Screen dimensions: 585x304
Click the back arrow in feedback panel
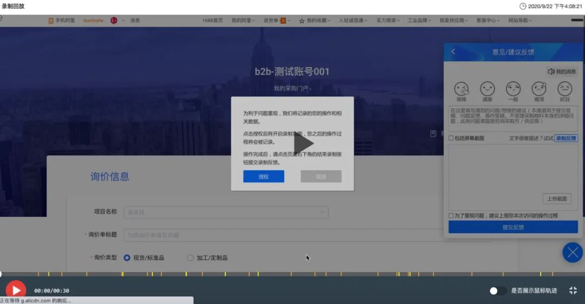coord(453,52)
